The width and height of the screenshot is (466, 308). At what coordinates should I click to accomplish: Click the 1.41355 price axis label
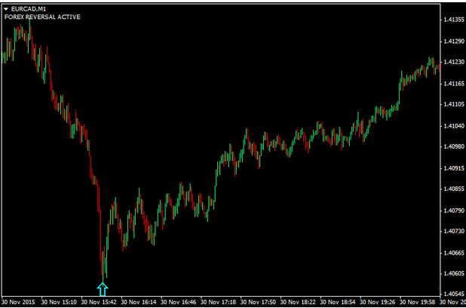[452, 21]
